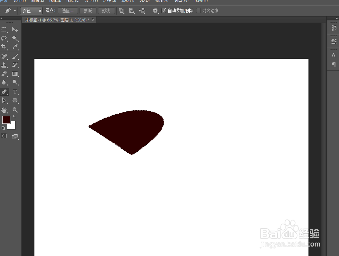339x256 pixels.
Task: Select the Gradient tool
Action: pos(15,74)
